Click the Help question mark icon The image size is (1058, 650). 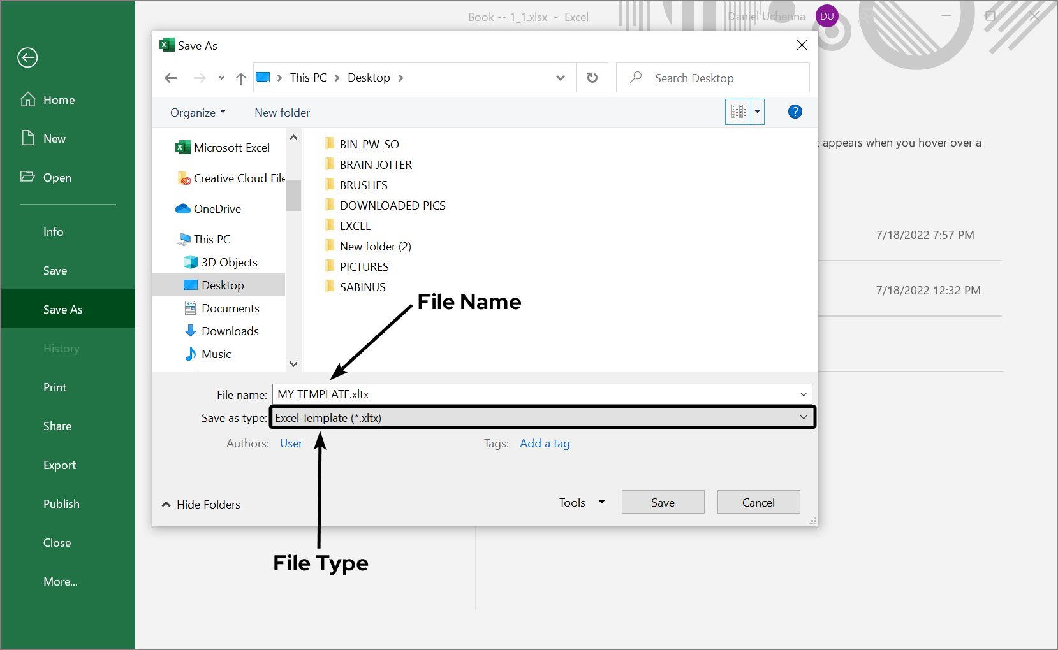[x=795, y=112]
